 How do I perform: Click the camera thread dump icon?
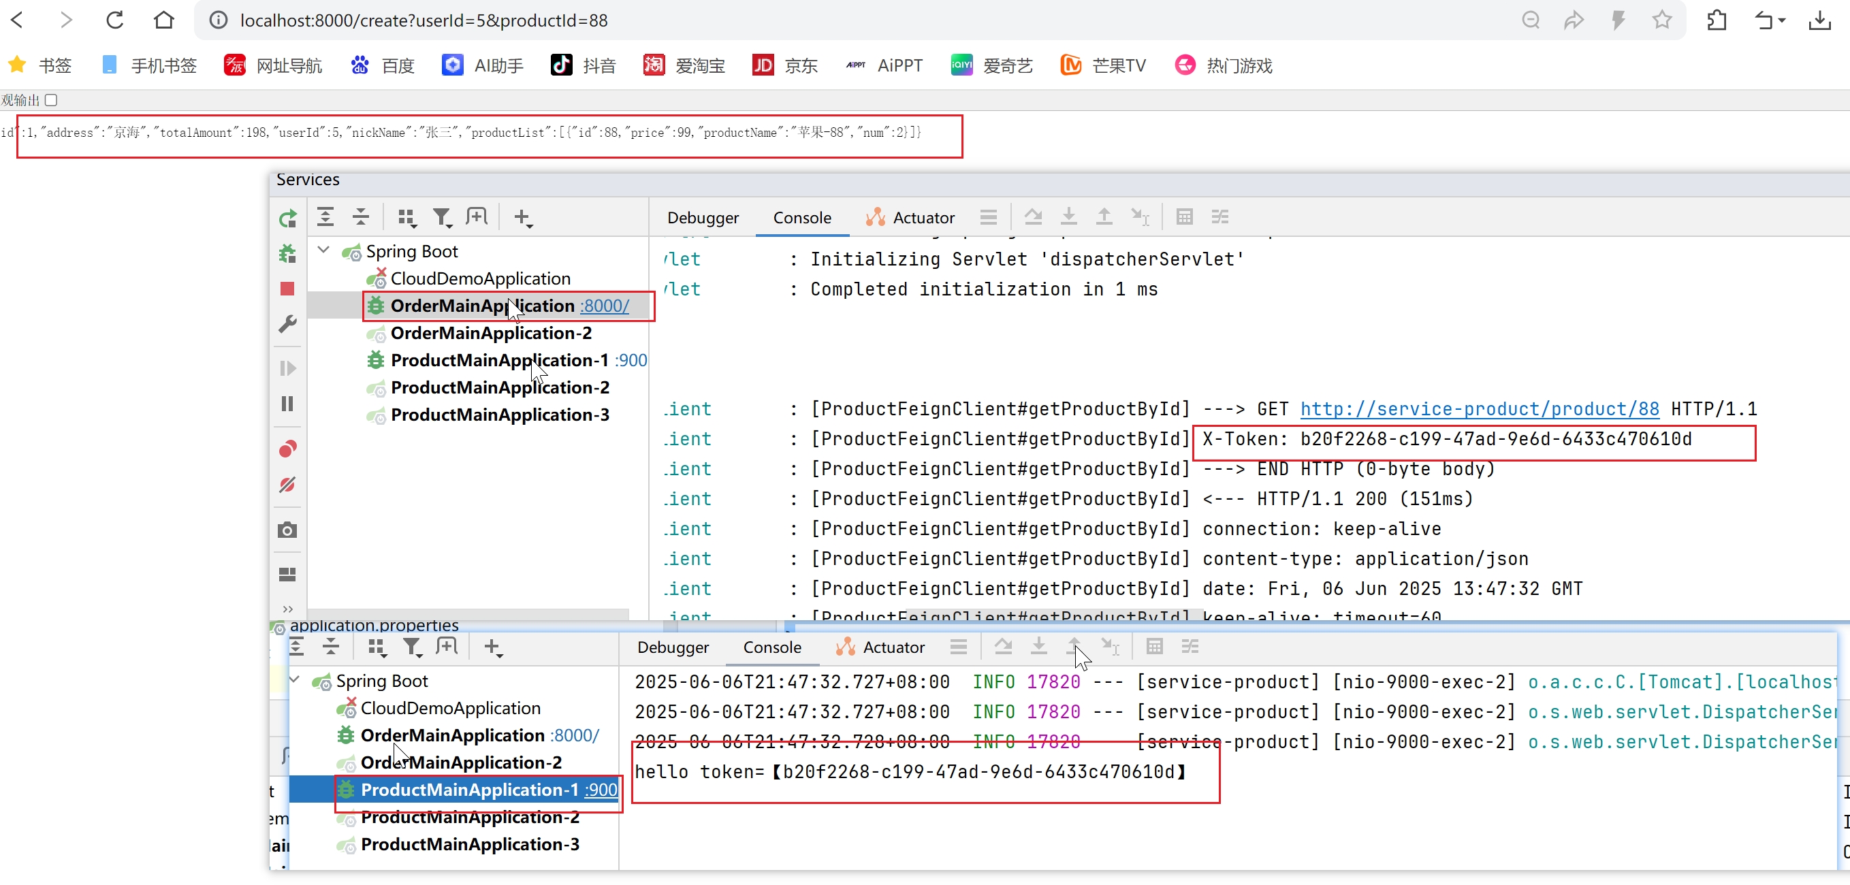287,530
